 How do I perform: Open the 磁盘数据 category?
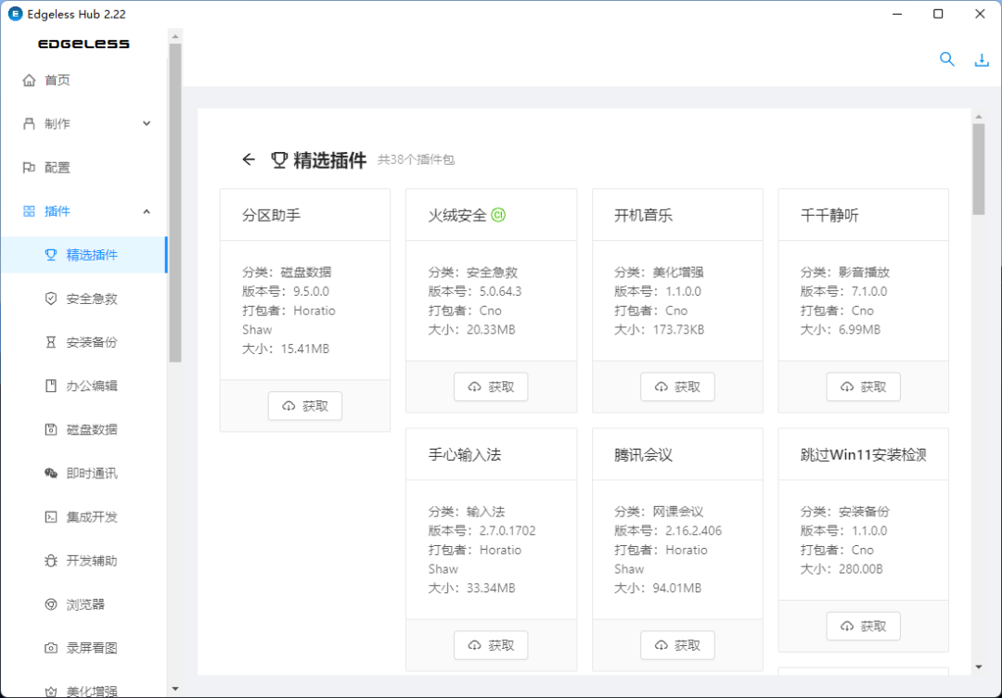pyautogui.click(x=91, y=430)
